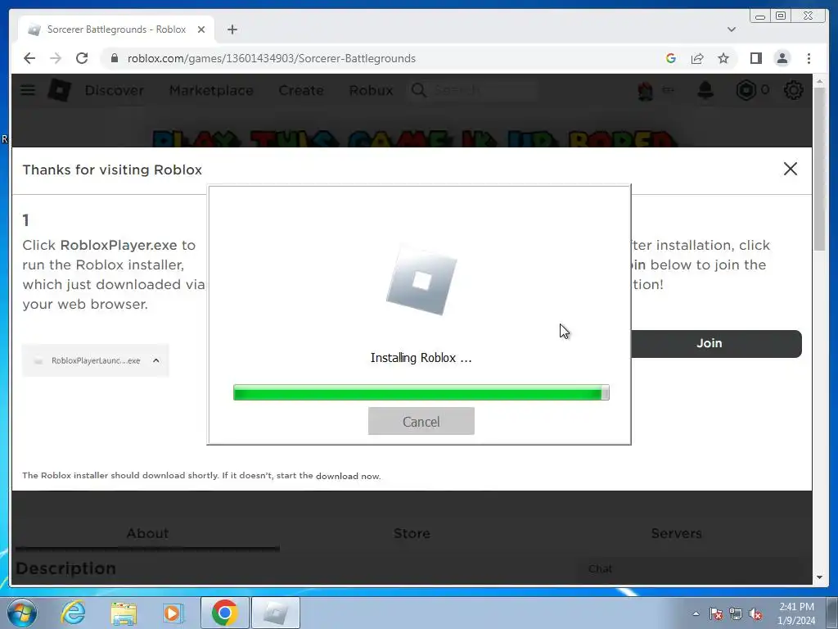The width and height of the screenshot is (838, 629).
Task: Open Chrome three-dot menu
Action: click(x=809, y=58)
